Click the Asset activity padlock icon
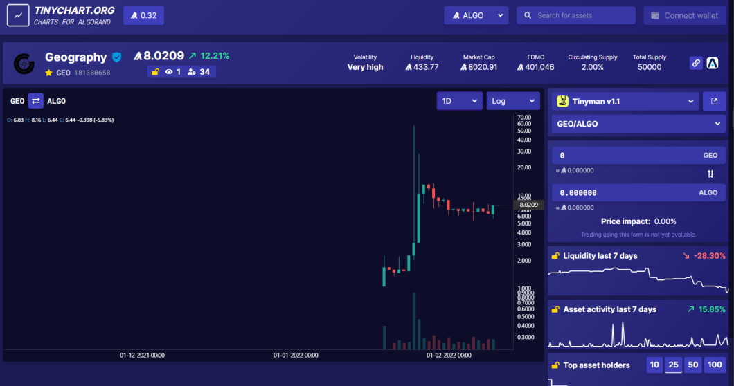The image size is (734, 386). [x=555, y=309]
